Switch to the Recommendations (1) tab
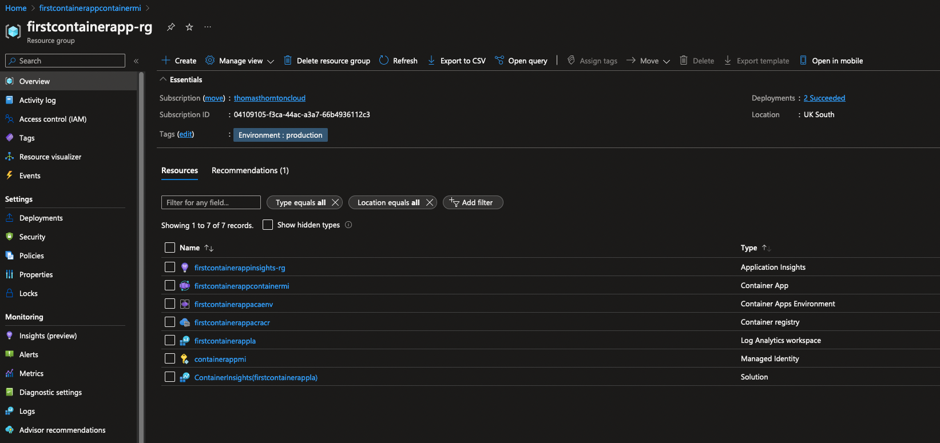Viewport: 940px width, 443px height. (x=250, y=170)
